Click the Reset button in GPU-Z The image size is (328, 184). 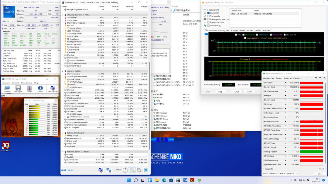[x=321, y=169]
